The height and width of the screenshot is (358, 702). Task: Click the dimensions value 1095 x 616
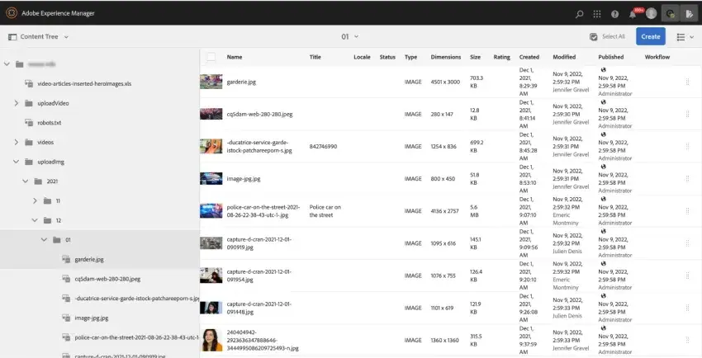443,243
